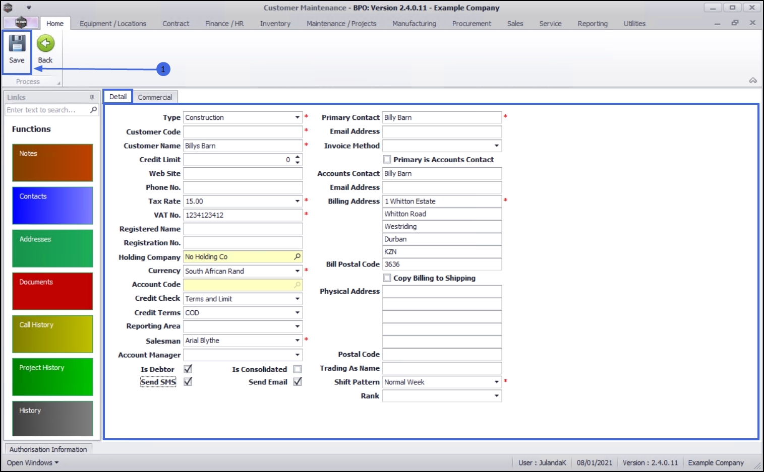Expand the Salesman dropdown

pyautogui.click(x=298, y=341)
